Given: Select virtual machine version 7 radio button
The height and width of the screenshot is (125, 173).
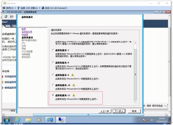Looking at the screenshot, I should click(x=53, y=50).
